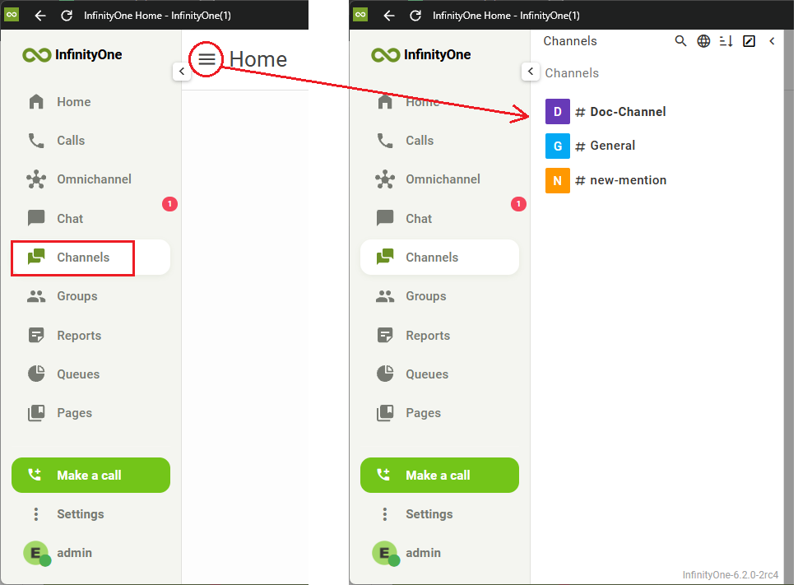The height and width of the screenshot is (585, 798).
Task: Click the app icon in right window titlebar
Action: coord(360,14)
